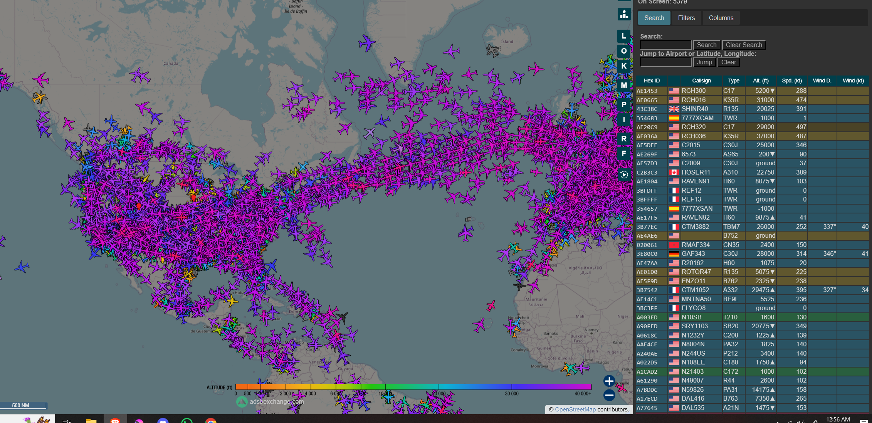The height and width of the screenshot is (423, 872).
Task: Toggle the K map button
Action: point(624,66)
